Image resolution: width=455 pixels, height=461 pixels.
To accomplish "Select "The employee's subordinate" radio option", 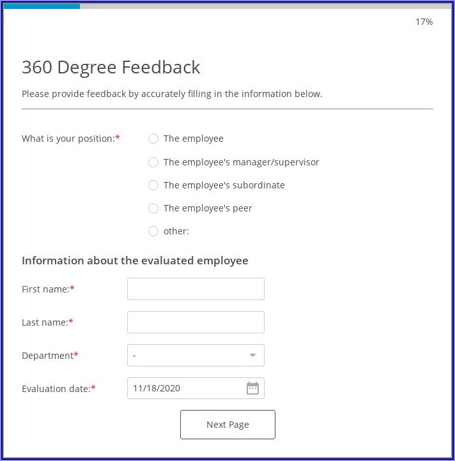I will point(153,185).
